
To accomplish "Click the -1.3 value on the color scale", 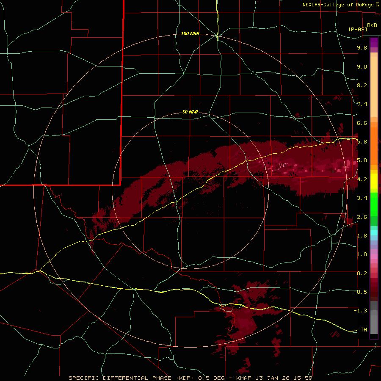I will coord(360,311).
